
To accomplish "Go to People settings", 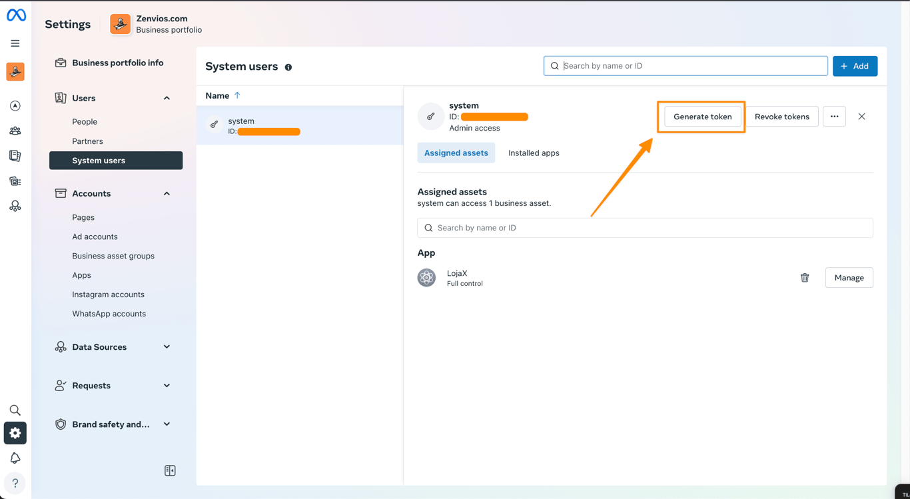I will [x=85, y=122].
